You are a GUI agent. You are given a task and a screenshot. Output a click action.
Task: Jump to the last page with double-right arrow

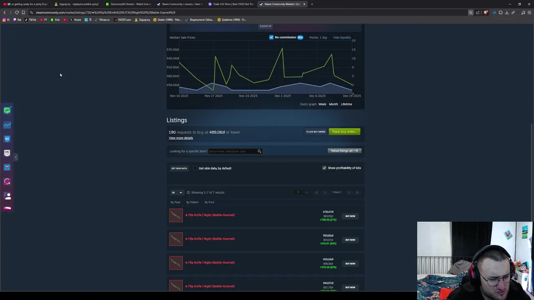point(357,192)
